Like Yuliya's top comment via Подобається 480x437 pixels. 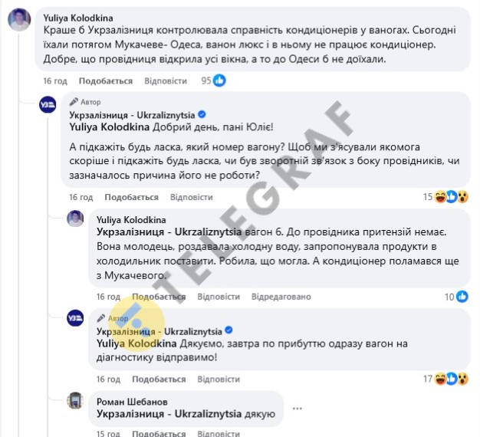(x=106, y=80)
